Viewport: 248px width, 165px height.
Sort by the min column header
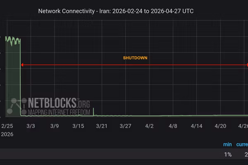pos(227,145)
